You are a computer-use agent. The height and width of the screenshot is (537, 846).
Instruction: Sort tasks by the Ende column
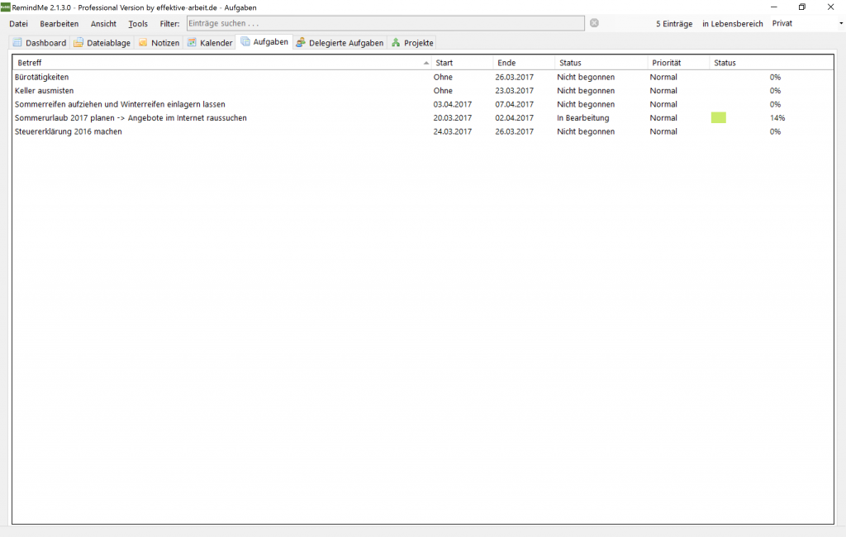(x=524, y=63)
